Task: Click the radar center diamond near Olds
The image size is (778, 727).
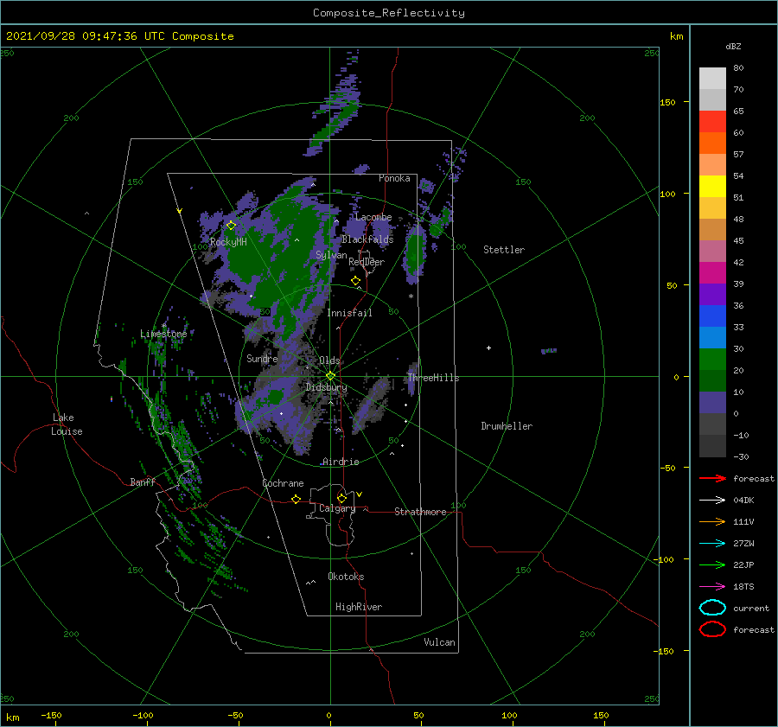Action: (x=330, y=376)
